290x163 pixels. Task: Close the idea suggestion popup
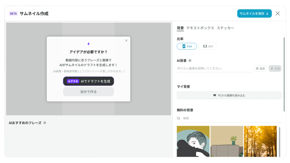click(x=126, y=40)
